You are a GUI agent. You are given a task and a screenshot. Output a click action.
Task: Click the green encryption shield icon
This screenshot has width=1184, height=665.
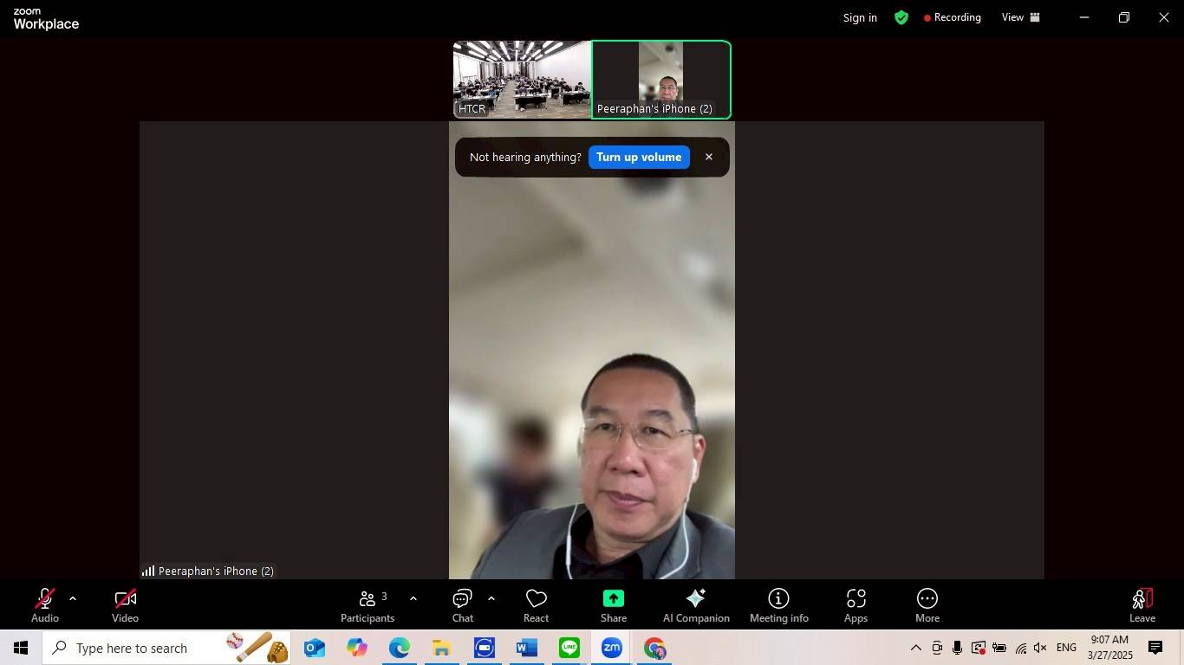coord(901,17)
